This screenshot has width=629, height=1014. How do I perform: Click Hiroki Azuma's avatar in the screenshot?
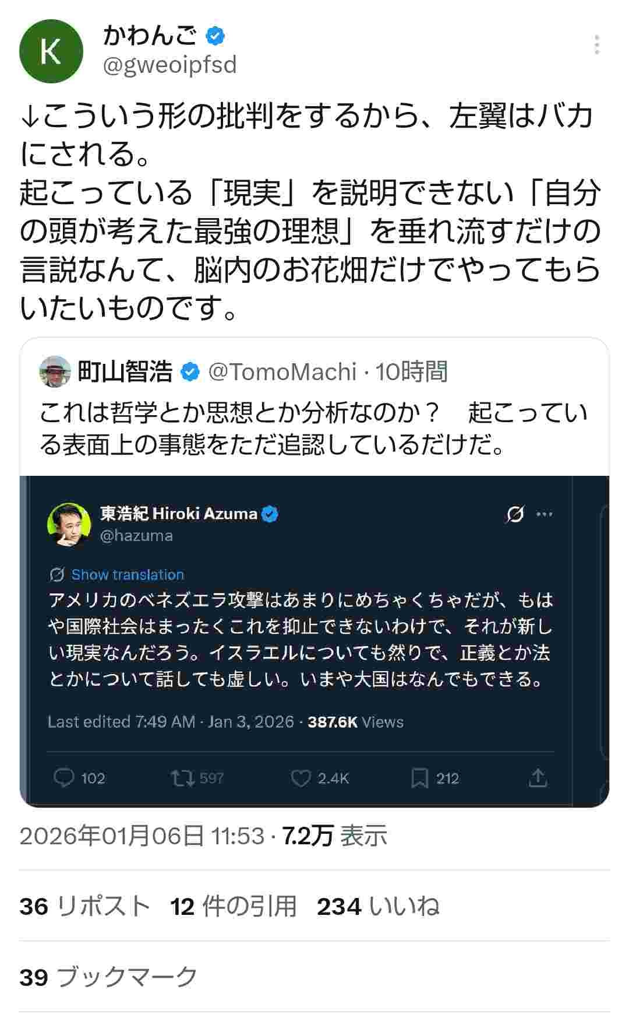pos(69,524)
